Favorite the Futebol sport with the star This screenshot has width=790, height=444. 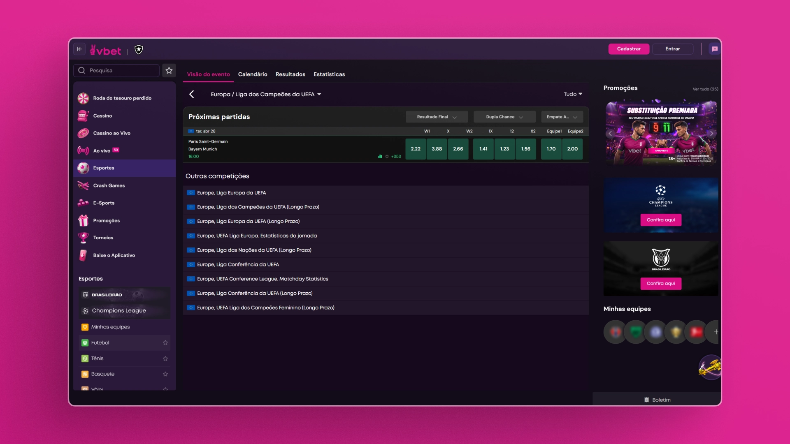[x=165, y=342]
